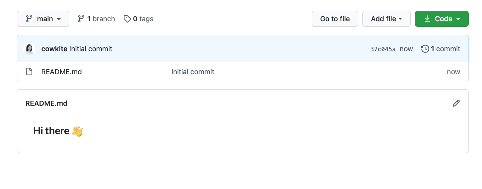482x189 pixels.
Task: Expand the Add file dropdown
Action: tap(386, 19)
